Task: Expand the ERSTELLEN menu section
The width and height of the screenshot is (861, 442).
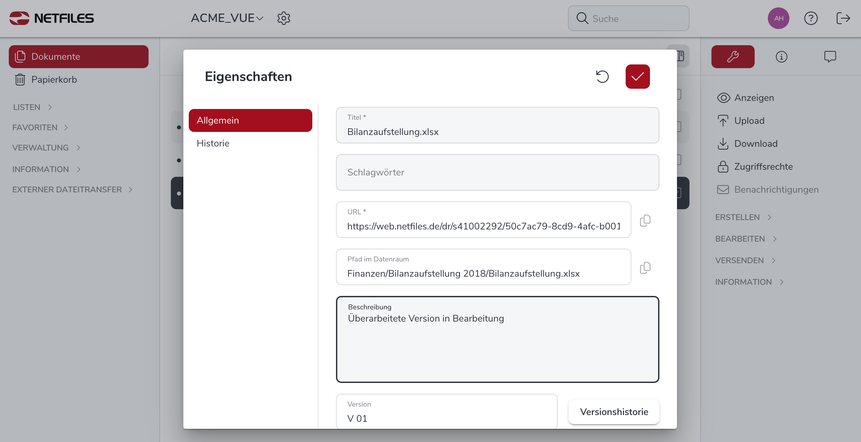Action: 743,217
